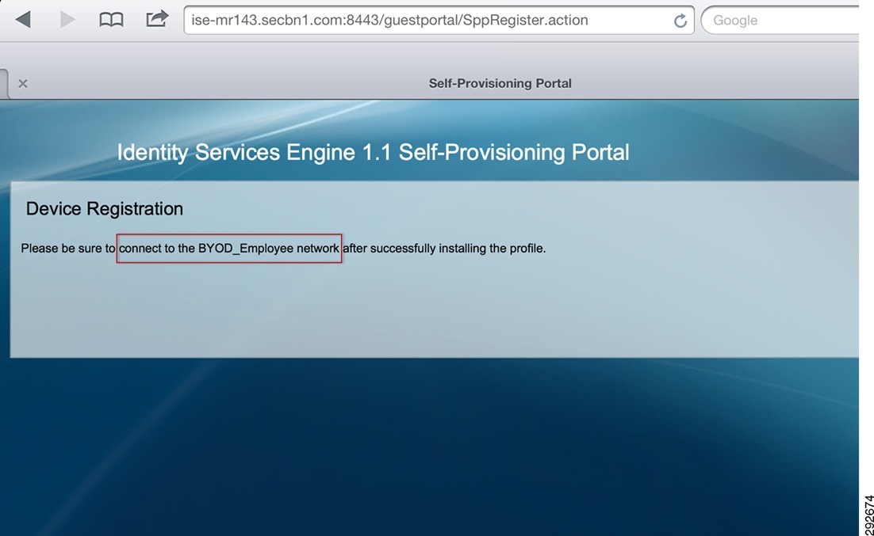
Task: Close the Self-Provisioning Portal tab
Action: [23, 83]
